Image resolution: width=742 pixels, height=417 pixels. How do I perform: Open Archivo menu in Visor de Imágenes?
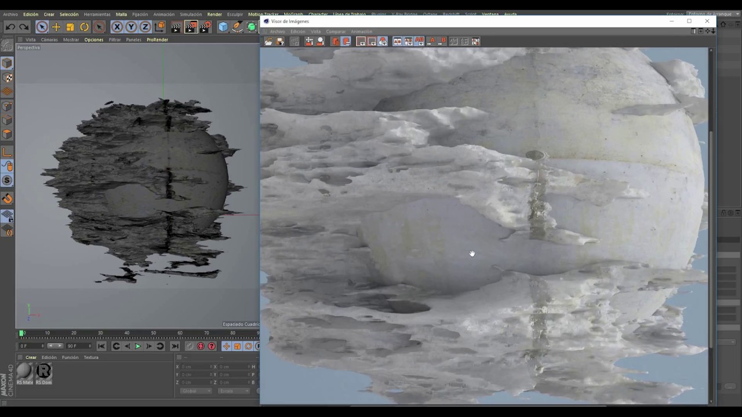278,31
